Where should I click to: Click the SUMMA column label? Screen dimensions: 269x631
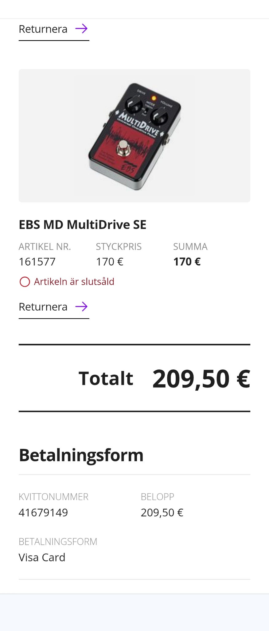pos(190,246)
